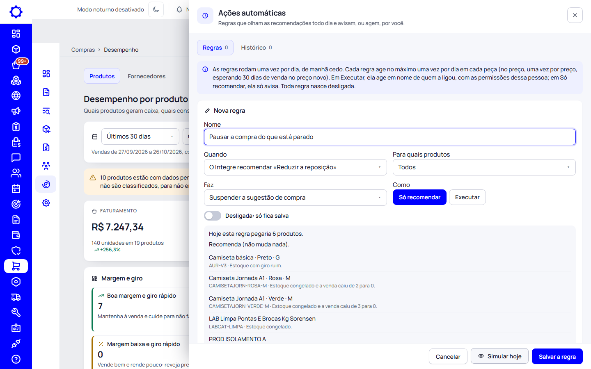Choose the 'Executar' mode
Image resolution: width=591 pixels, height=369 pixels.
(x=467, y=197)
